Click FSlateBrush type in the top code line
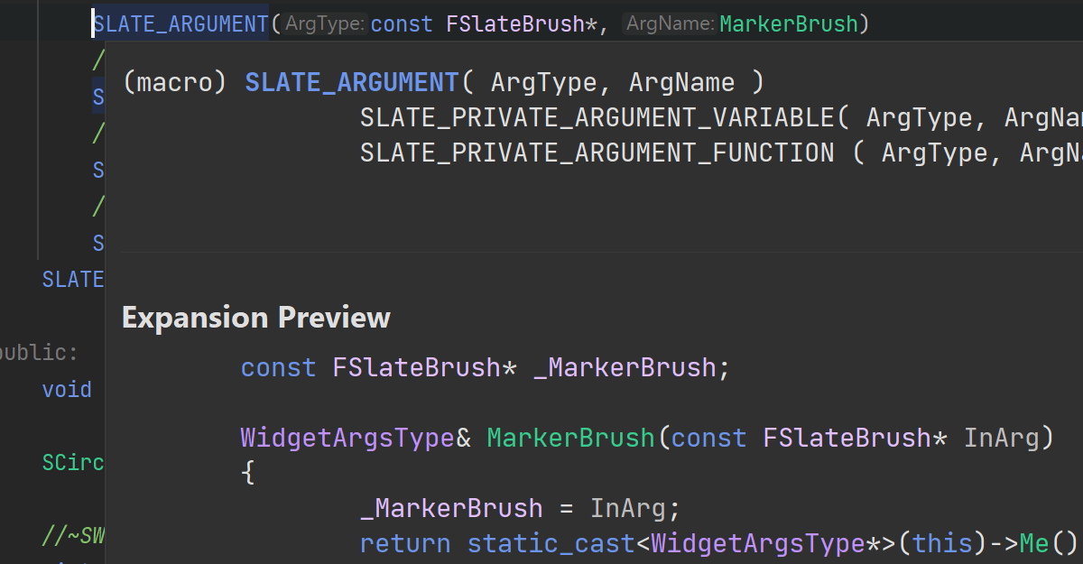The width and height of the screenshot is (1083, 564). [x=515, y=24]
